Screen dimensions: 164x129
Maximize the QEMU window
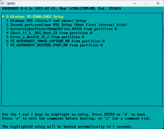[x=146, y=4]
